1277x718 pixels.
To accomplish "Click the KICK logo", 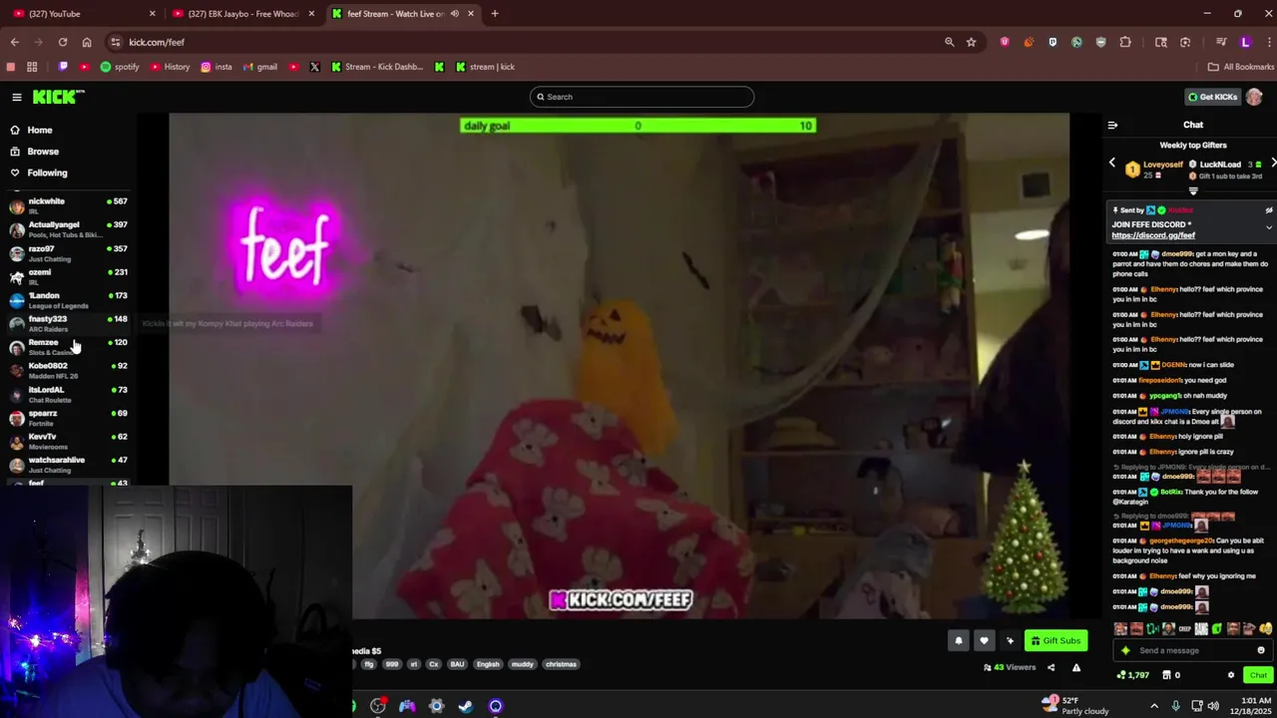I will tap(59, 97).
